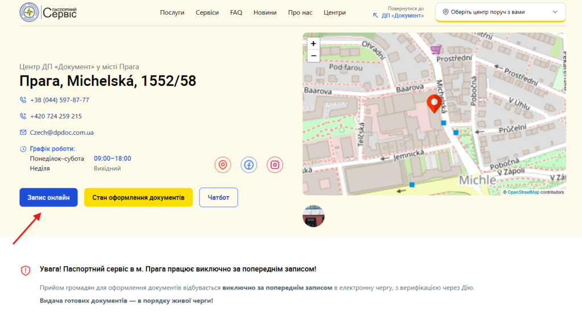Screen dimensions: 582x315
Task: Click the envelope icon beside the email
Action: click(x=23, y=132)
